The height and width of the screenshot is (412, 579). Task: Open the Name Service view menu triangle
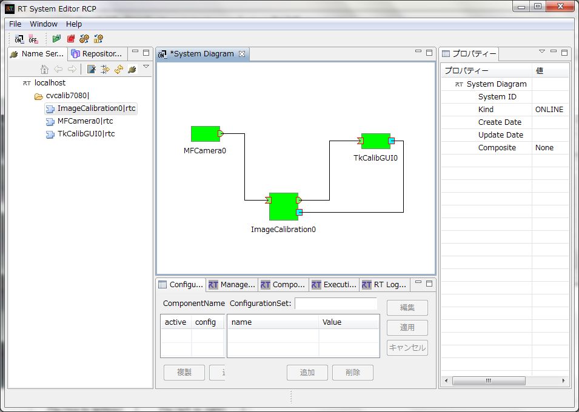pyautogui.click(x=146, y=67)
